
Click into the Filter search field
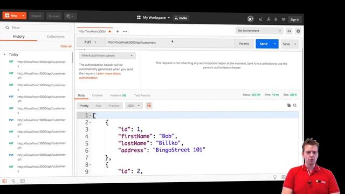coord(37,27)
